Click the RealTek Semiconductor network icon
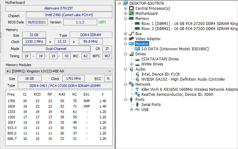This screenshot has width=238, height=149. (x=137, y=94)
